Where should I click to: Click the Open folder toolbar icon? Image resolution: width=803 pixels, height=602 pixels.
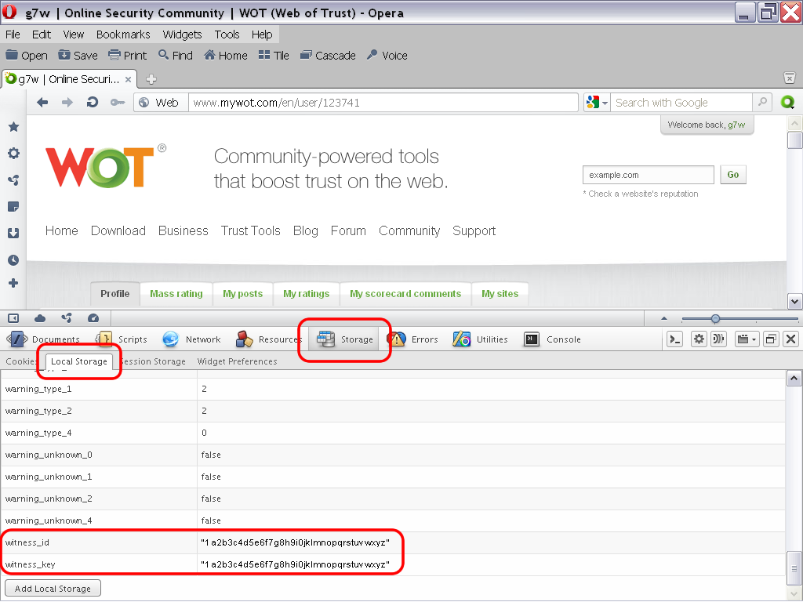point(12,55)
